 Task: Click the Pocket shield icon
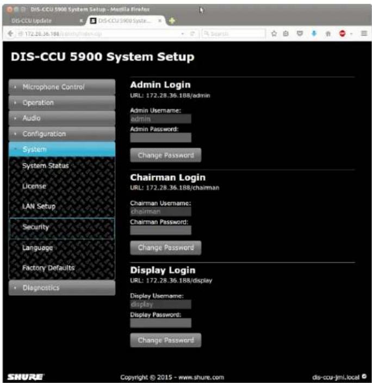tap(300, 33)
